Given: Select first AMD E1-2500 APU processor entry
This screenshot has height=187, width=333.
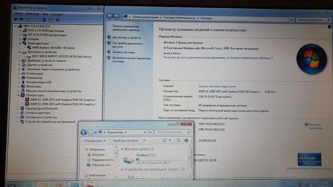Looking at the screenshot, I should click(x=63, y=100).
